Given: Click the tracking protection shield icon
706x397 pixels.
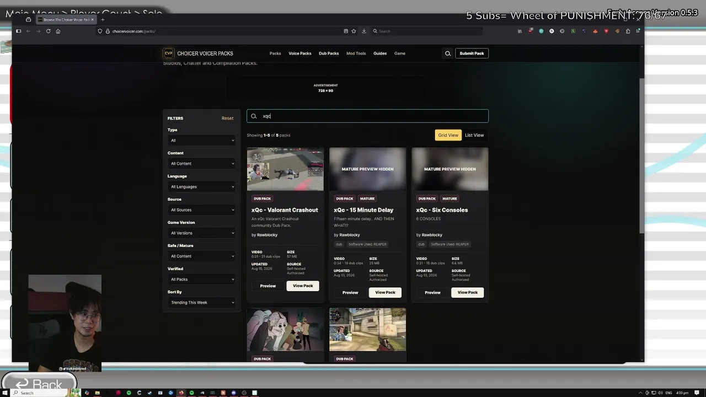Looking at the screenshot, I should point(100,31).
